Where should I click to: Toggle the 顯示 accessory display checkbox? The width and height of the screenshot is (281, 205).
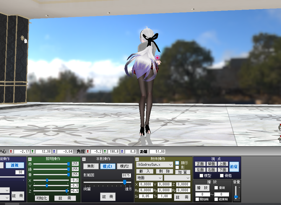[177, 163]
